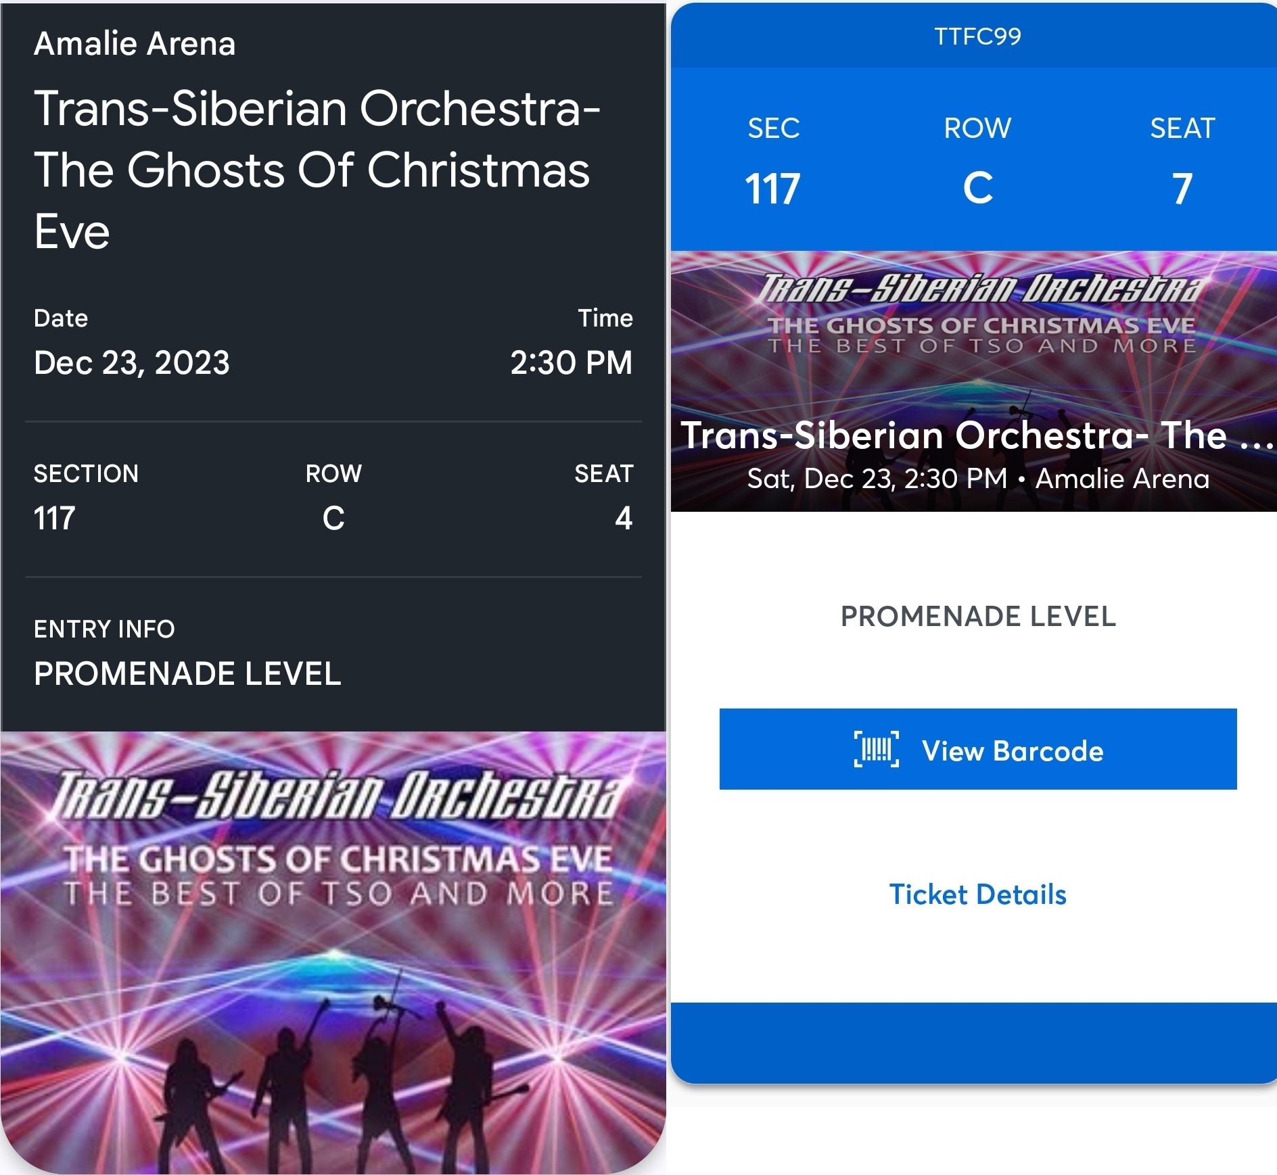Click section 117 under the SEC label
Screen dimensions: 1277x1175
(x=772, y=189)
